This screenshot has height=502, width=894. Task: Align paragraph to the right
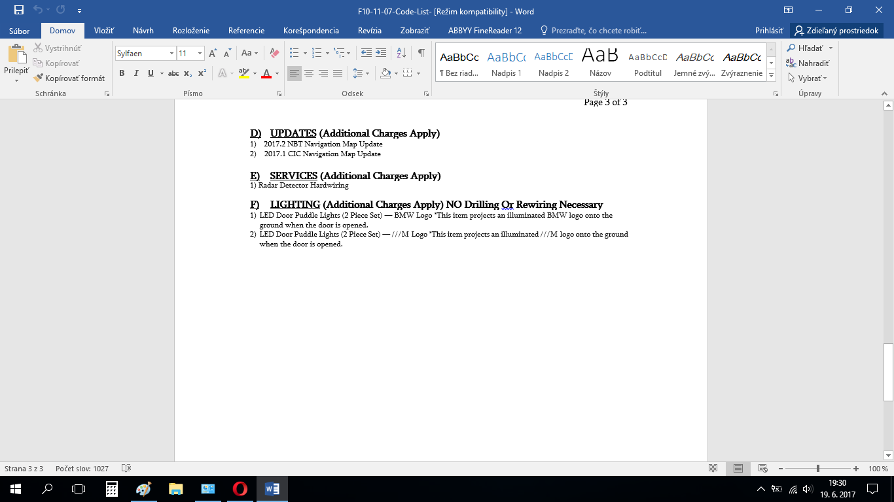323,73
